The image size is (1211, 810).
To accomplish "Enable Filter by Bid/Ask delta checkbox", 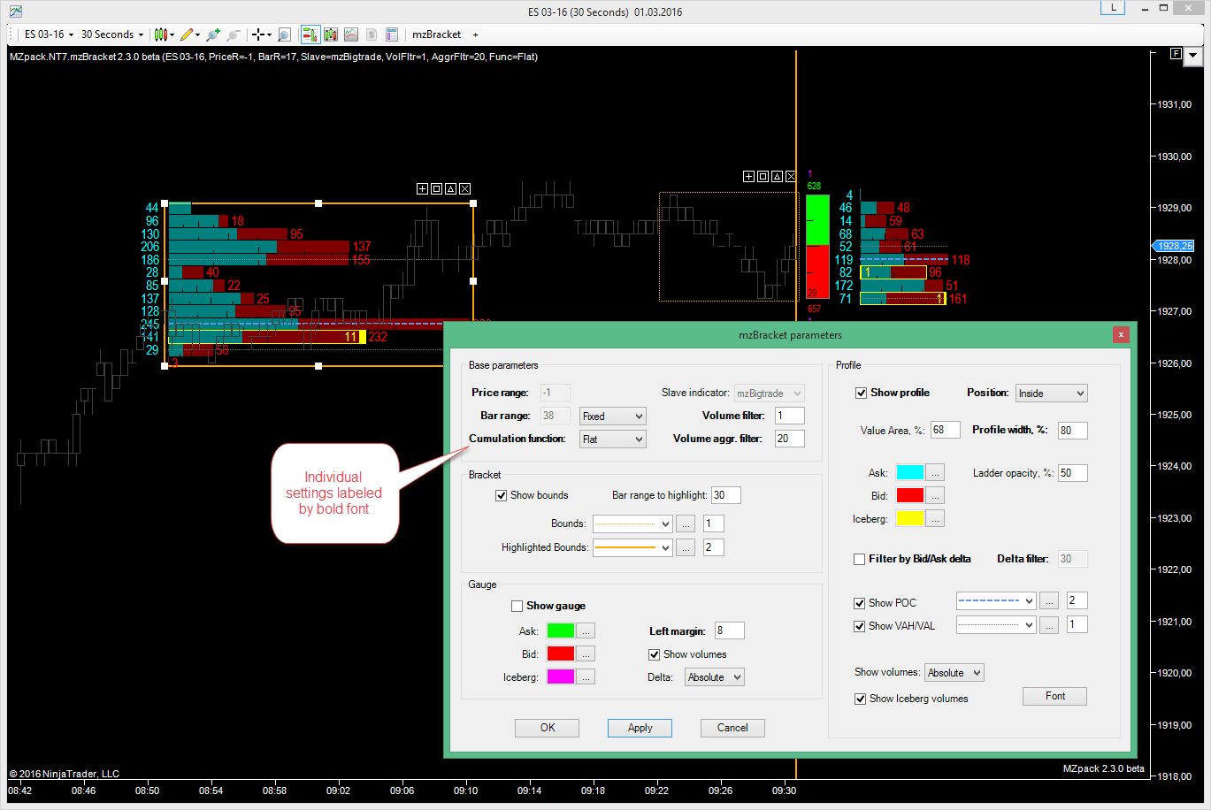I will click(x=859, y=559).
